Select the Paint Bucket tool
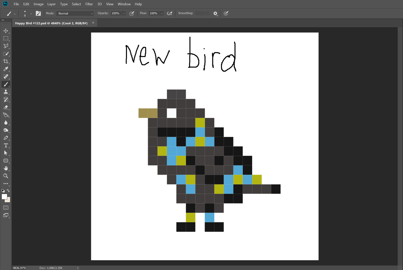This screenshot has width=403, height=270. click(6, 115)
